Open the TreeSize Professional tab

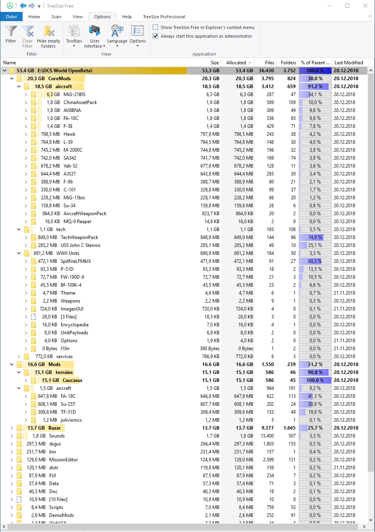pos(164,17)
